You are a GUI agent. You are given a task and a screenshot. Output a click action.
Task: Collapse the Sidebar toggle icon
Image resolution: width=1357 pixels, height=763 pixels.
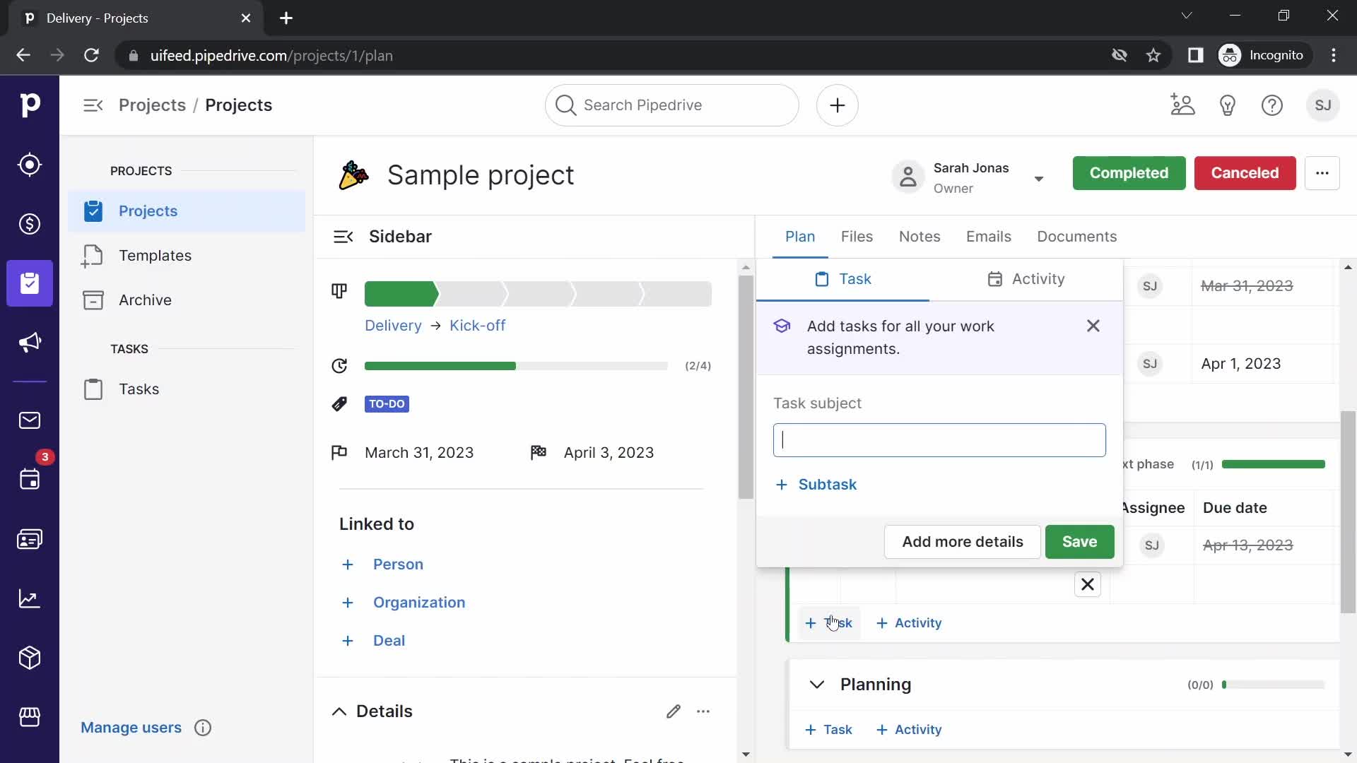click(x=343, y=237)
